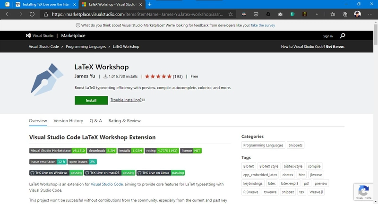Open the Pocket shield extension icon
Screen dimensions: 378x204
(x=256, y=14)
